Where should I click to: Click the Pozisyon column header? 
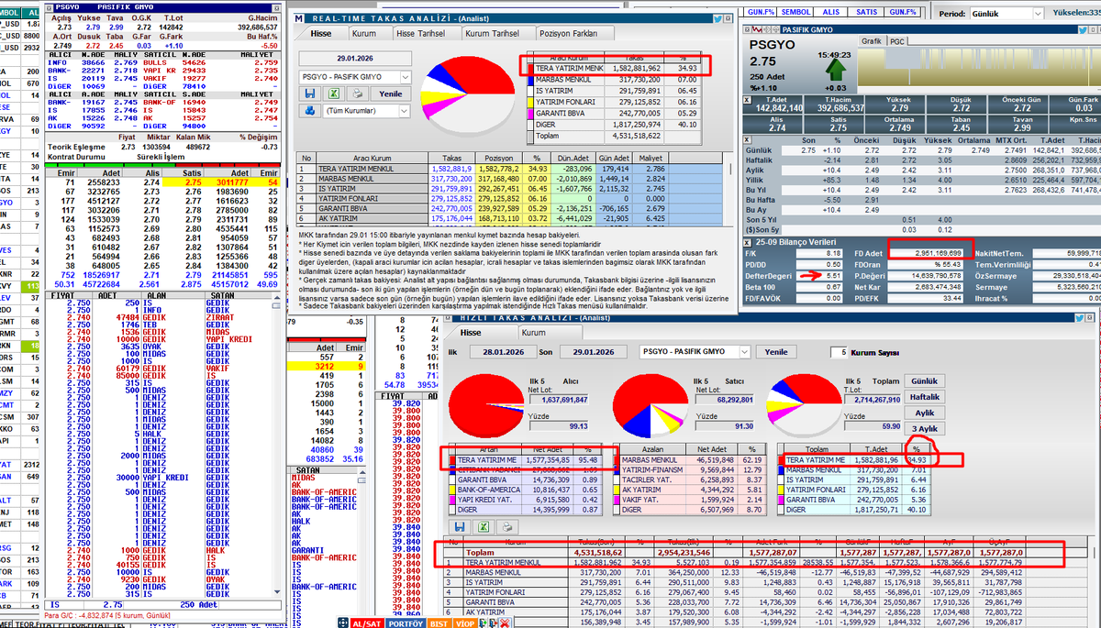499,159
